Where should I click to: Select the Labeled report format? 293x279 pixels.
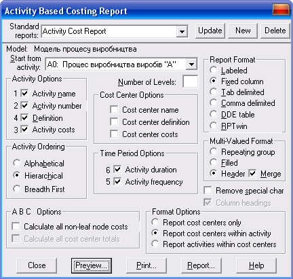click(213, 70)
